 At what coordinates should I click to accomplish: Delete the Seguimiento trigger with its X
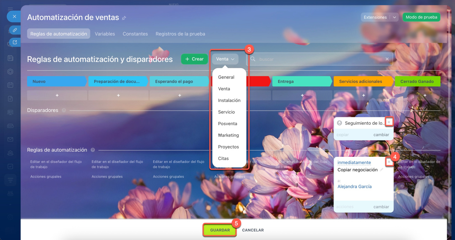click(389, 122)
